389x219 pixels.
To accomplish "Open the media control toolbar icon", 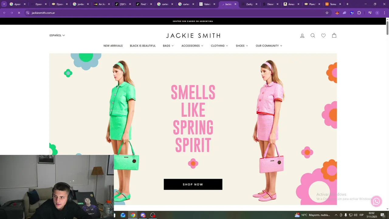I will point(370,13).
